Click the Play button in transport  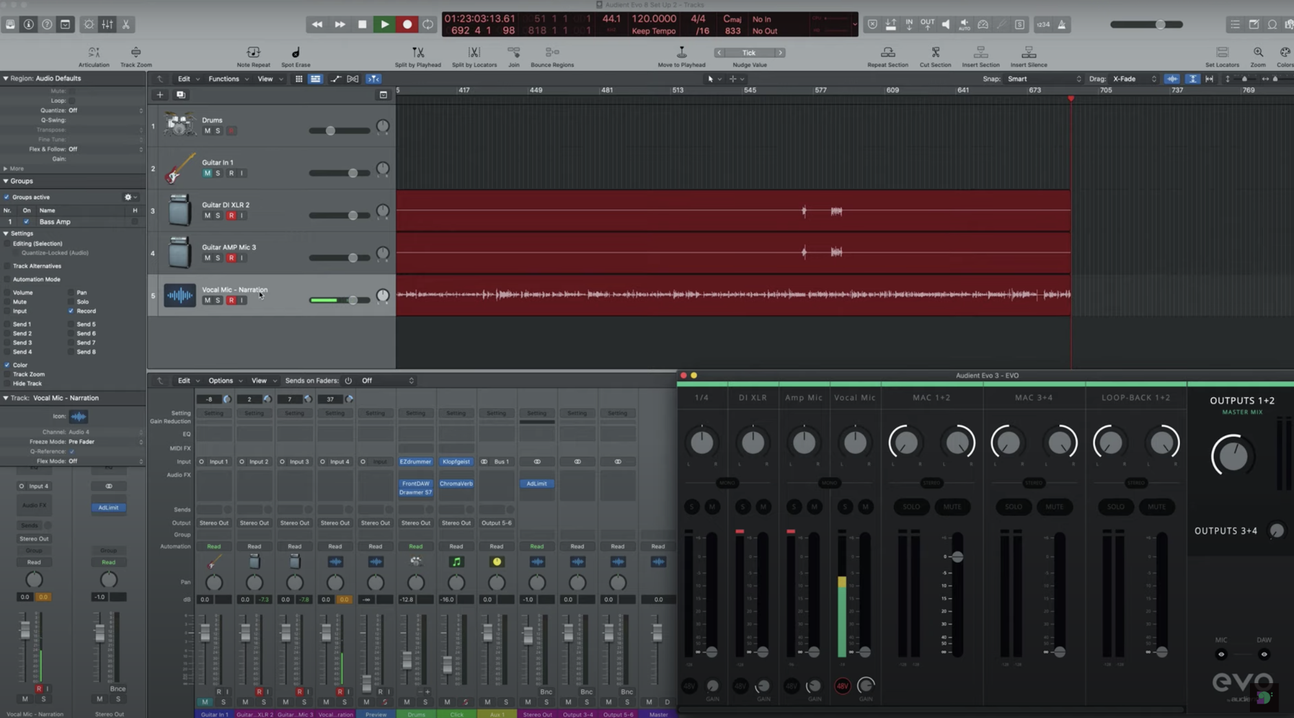[x=385, y=25]
